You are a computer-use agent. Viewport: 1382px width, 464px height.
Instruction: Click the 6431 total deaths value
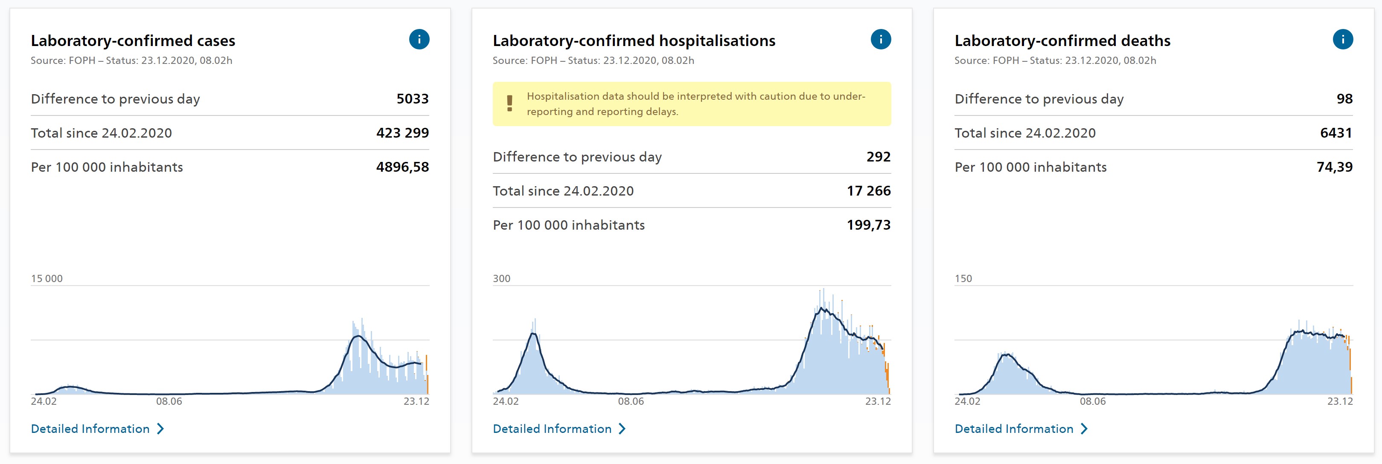[1336, 133]
